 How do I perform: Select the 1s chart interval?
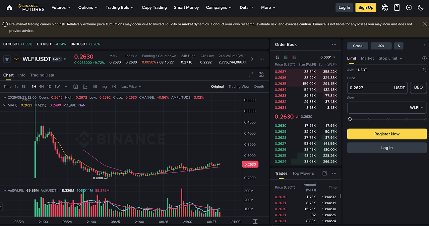pos(16,87)
